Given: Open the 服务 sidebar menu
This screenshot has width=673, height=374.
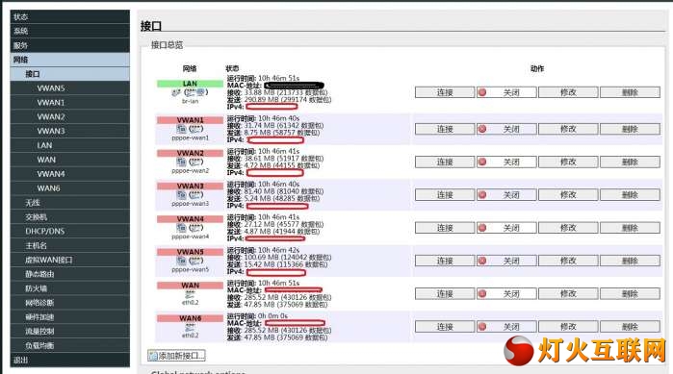Looking at the screenshot, I should (x=70, y=45).
